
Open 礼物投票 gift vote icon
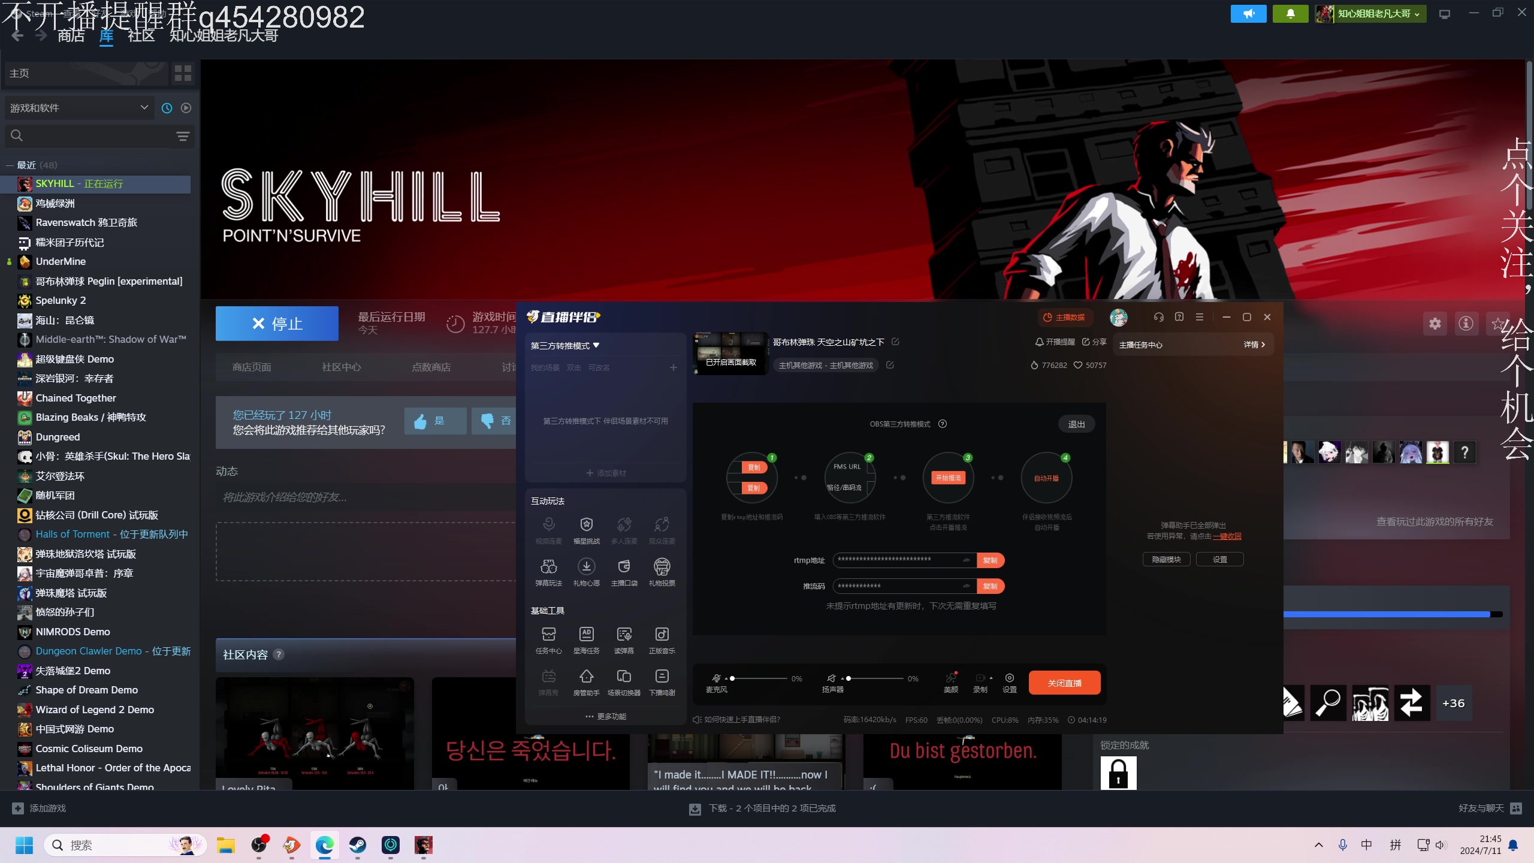point(662,572)
